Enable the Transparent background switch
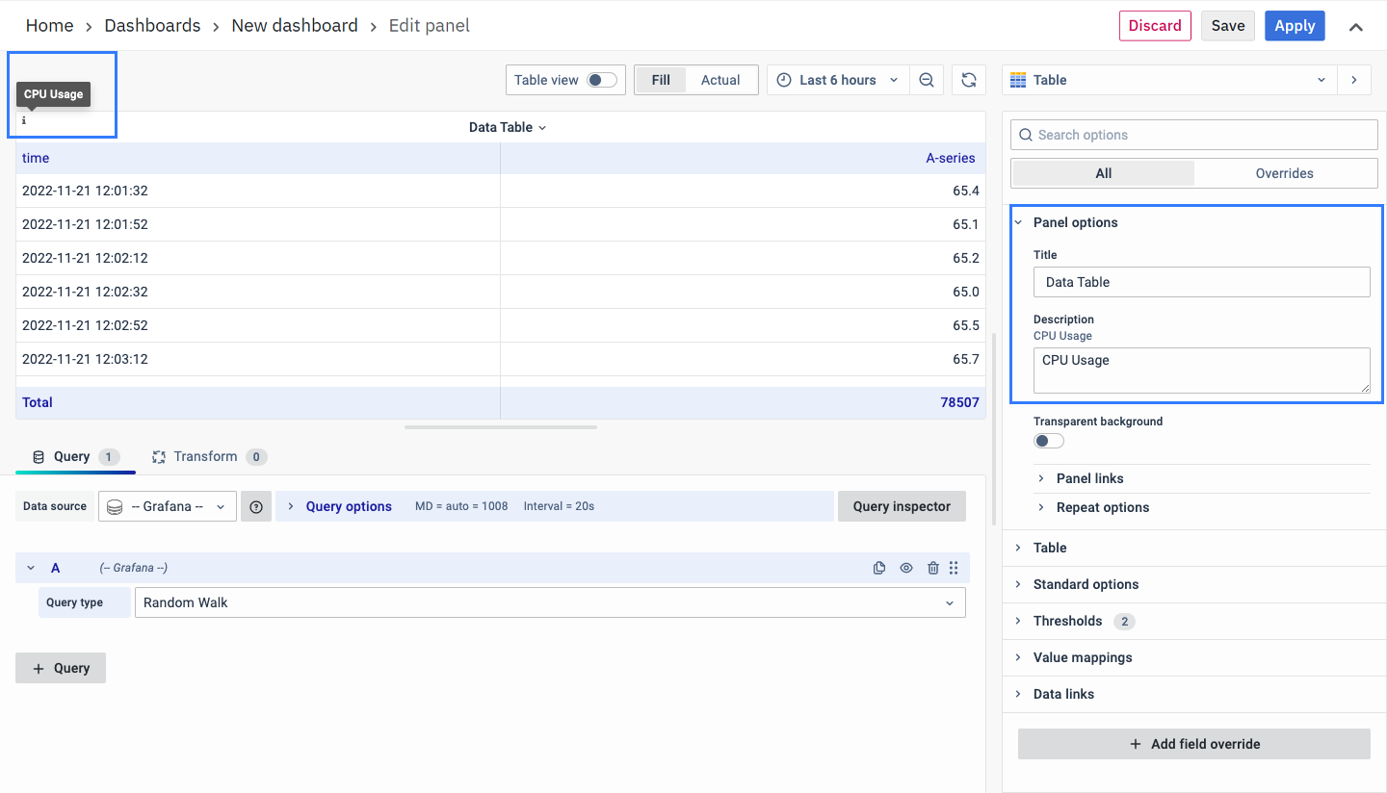 (x=1049, y=441)
